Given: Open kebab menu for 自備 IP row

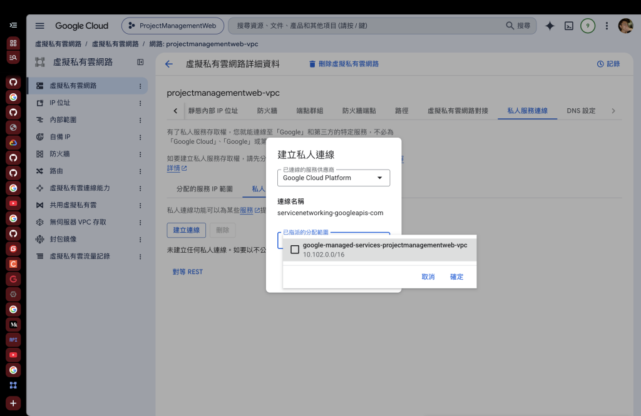Looking at the screenshot, I should [x=140, y=137].
